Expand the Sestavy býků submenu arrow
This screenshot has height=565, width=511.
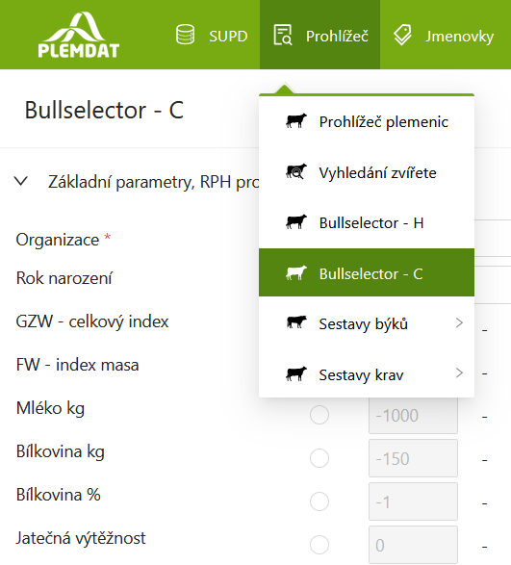tap(459, 322)
